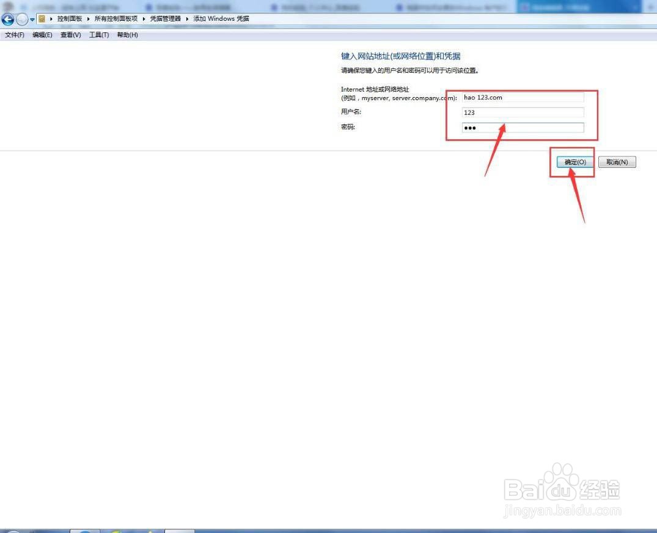Click the 用户名: label
This screenshot has height=533, width=657.
point(351,112)
